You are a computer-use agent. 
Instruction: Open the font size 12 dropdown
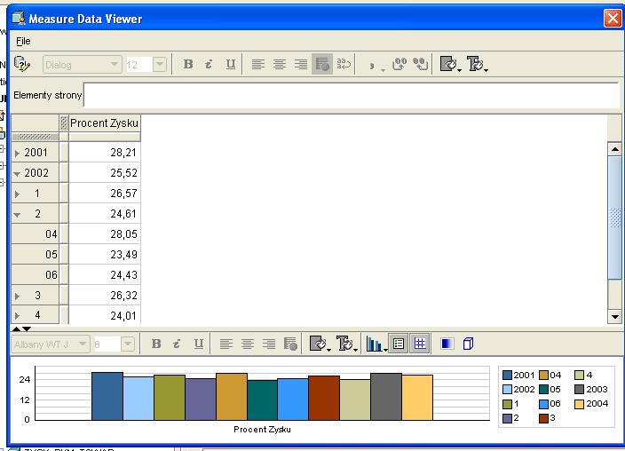160,64
